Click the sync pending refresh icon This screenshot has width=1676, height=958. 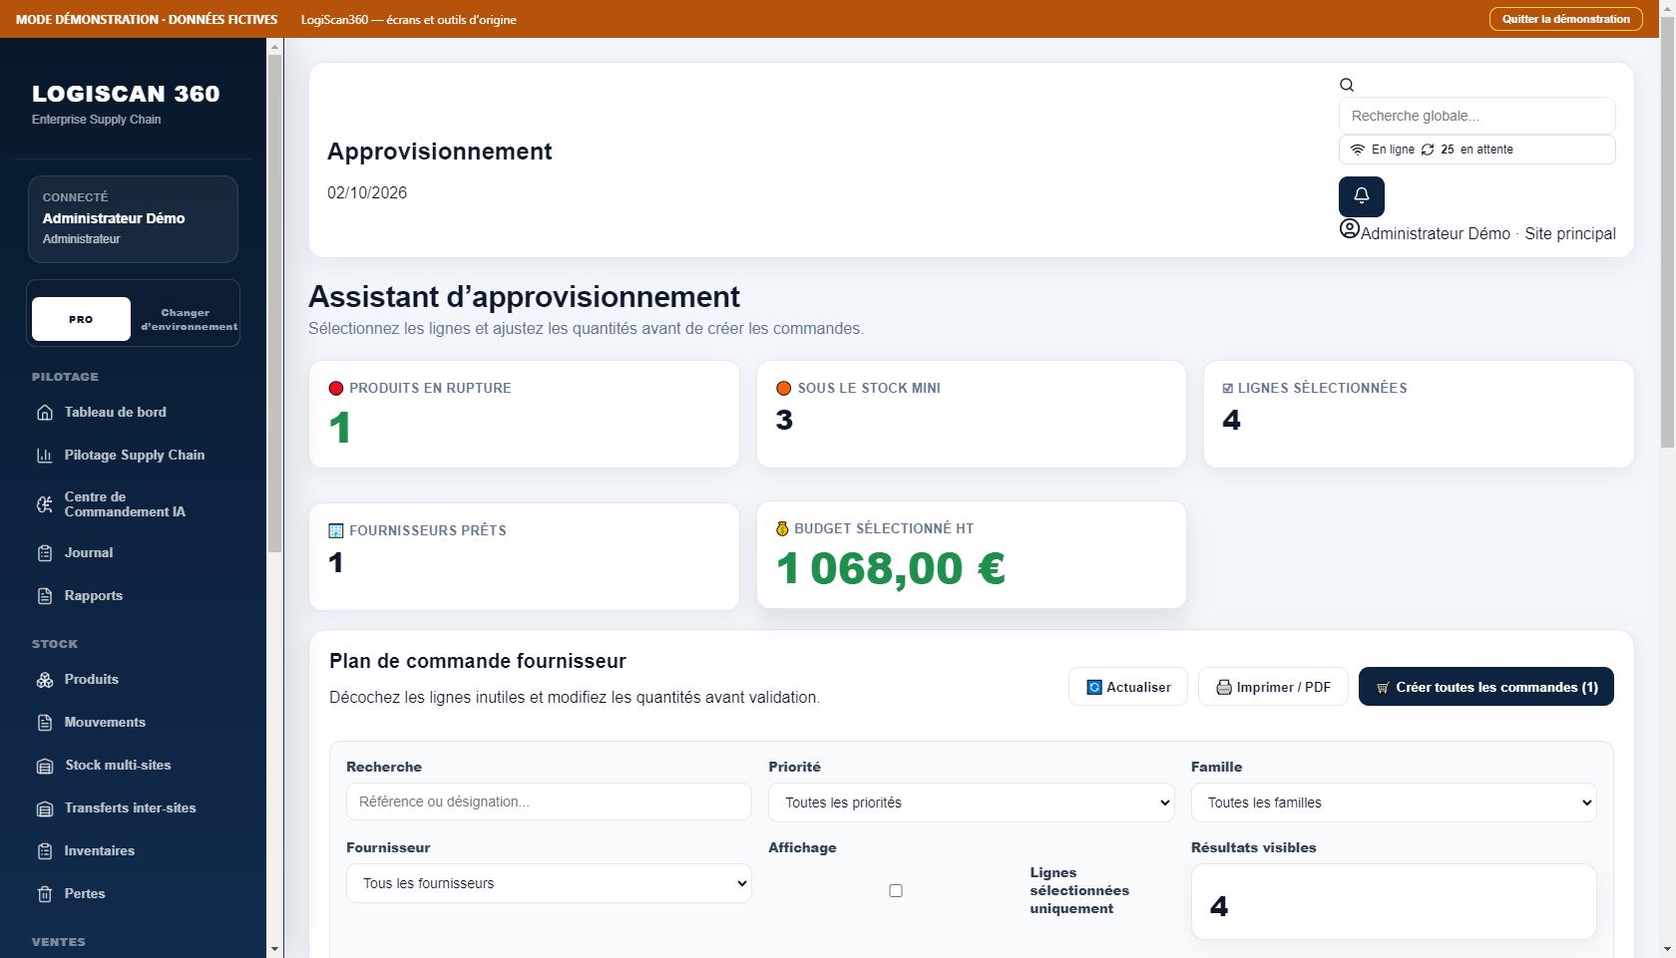click(x=1428, y=150)
